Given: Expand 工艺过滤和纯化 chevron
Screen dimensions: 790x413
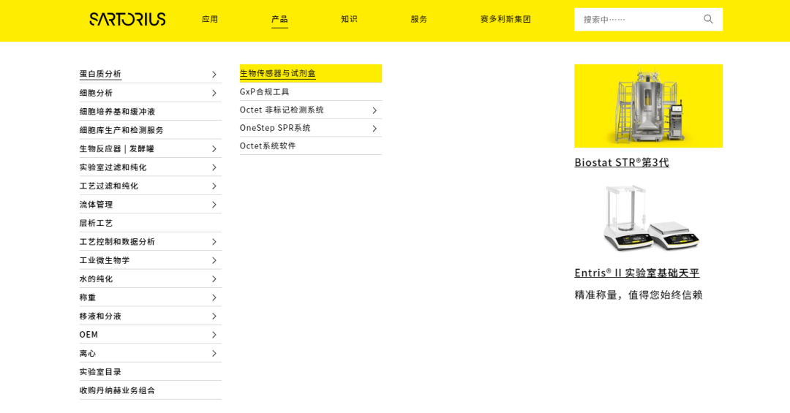Looking at the screenshot, I should point(214,186).
